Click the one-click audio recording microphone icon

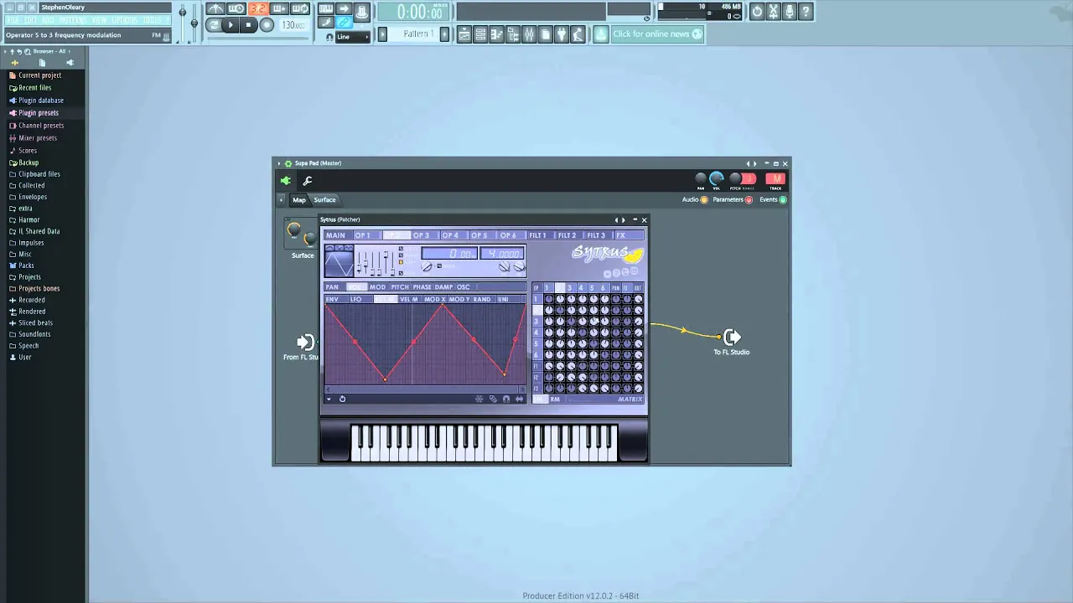click(790, 12)
